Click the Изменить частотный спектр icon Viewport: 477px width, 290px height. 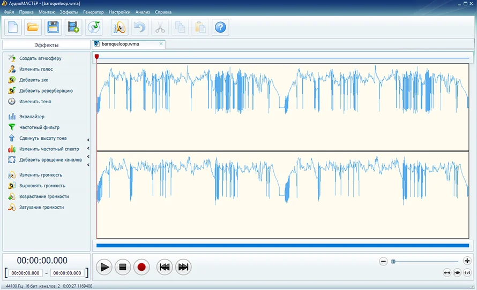[x=12, y=149]
